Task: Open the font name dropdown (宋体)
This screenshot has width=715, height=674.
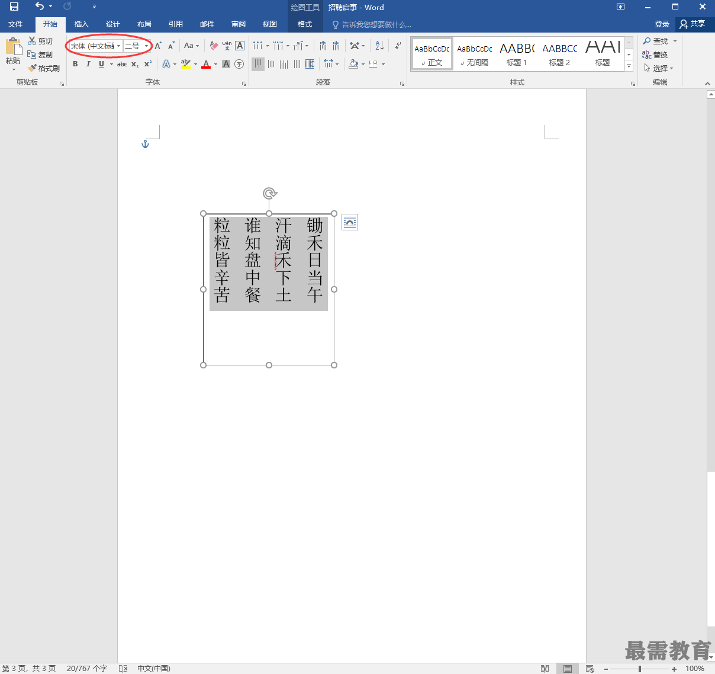Action: 119,46
